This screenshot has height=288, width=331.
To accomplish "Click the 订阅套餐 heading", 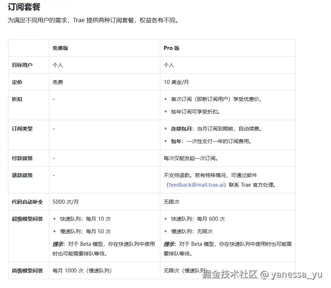I will 24,7.
